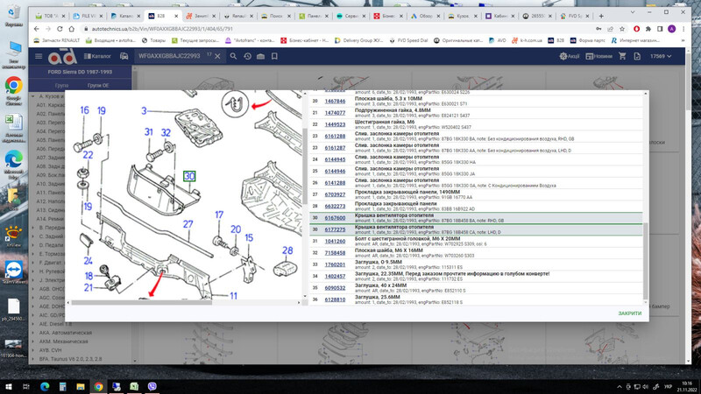Image resolution: width=701 pixels, height=394 pixels.
Task: Open the Windows Start menu
Action: pos(9,386)
